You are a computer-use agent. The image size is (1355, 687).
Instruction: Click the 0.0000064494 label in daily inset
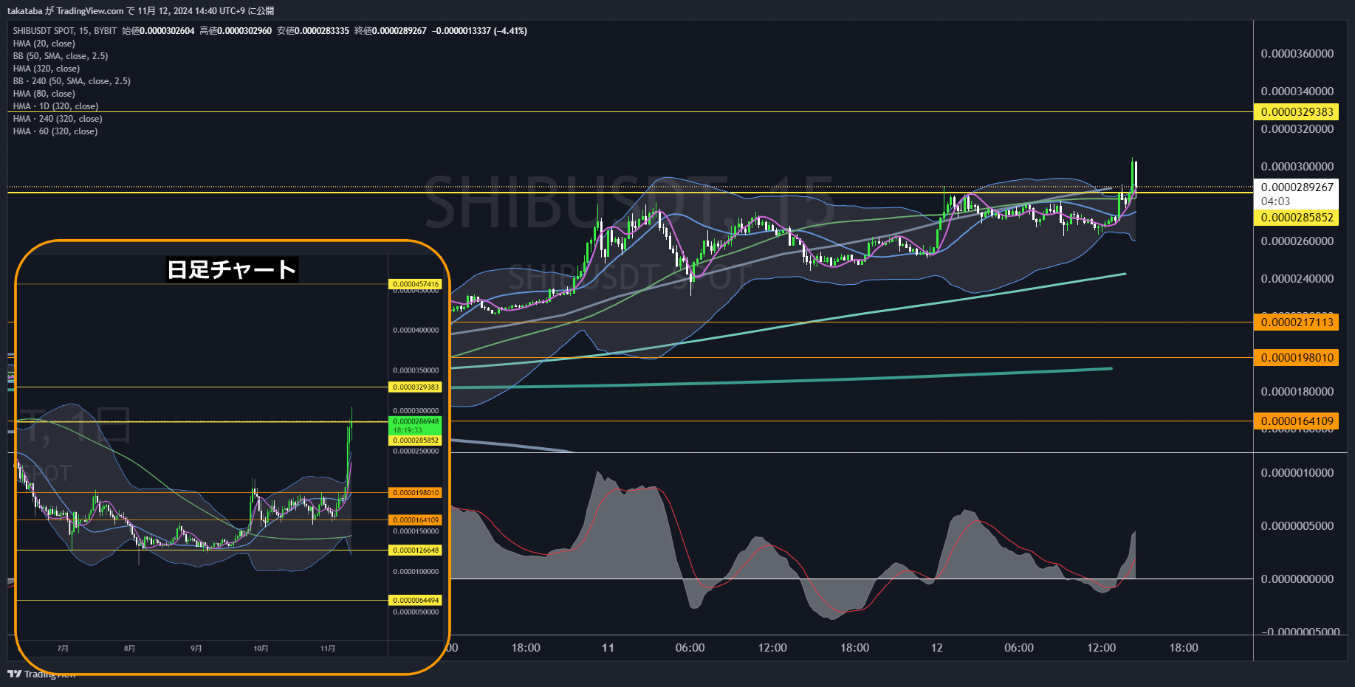(416, 601)
